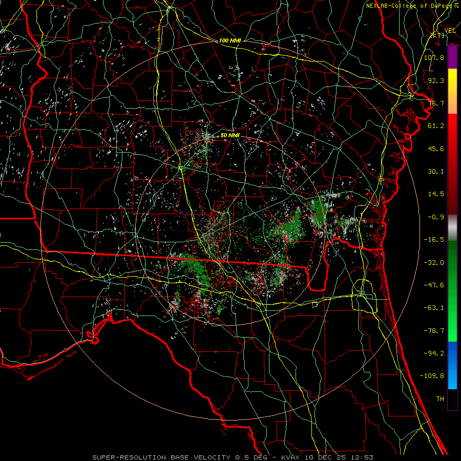Click the black TH segment of the color bar
461x461 pixels.
(452, 400)
